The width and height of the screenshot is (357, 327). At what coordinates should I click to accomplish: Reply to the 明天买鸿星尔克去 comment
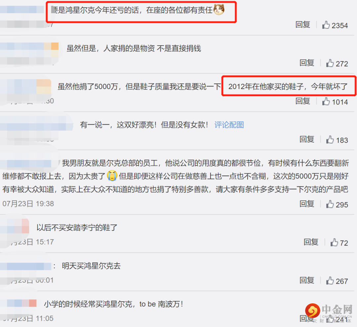coord(307,280)
